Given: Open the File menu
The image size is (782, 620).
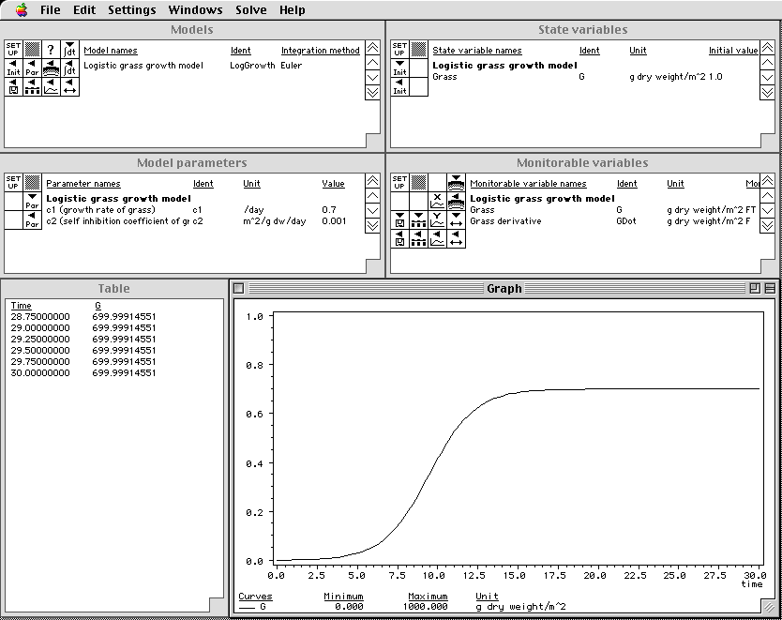Looking at the screenshot, I should pyautogui.click(x=51, y=10).
